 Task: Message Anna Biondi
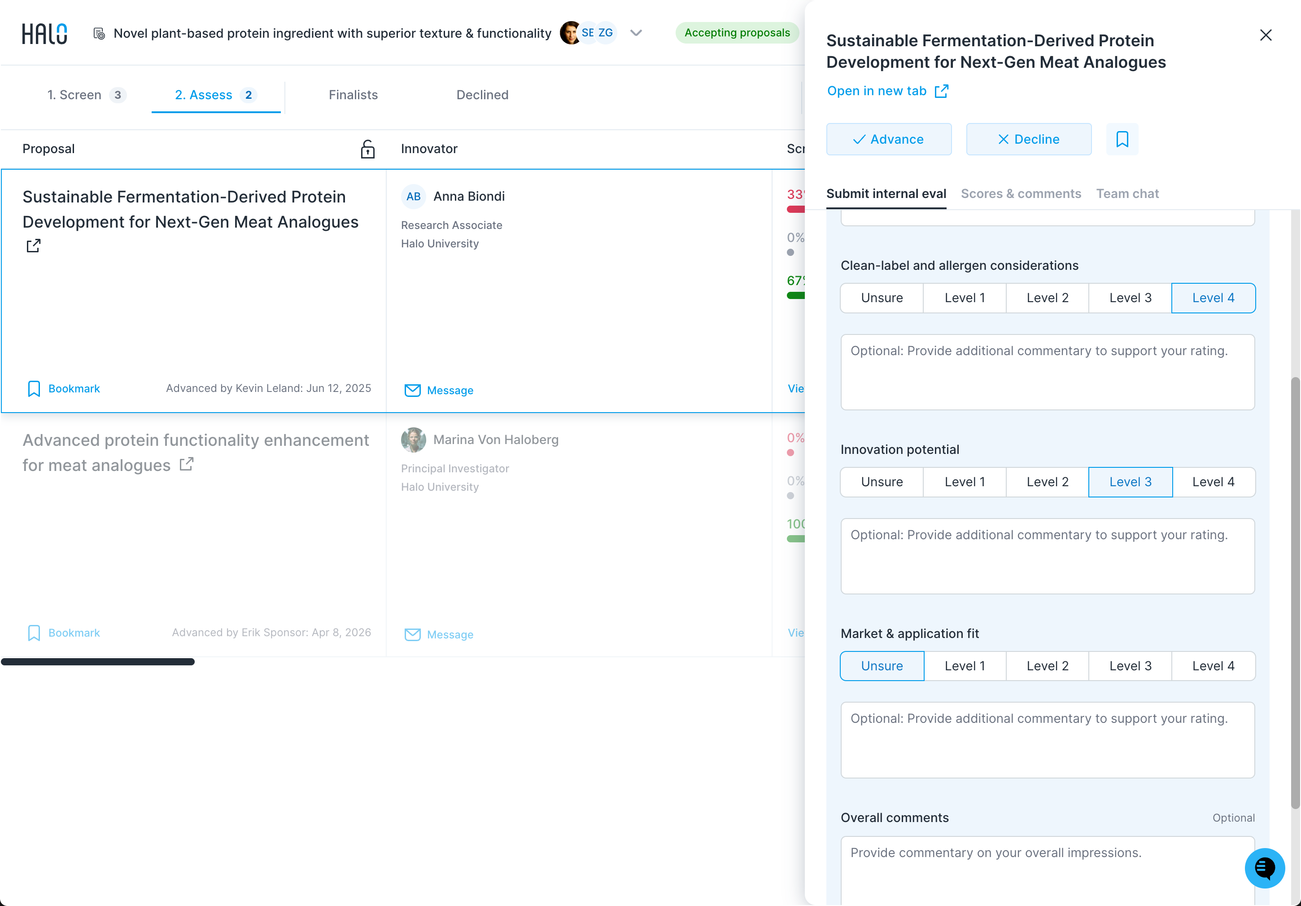click(x=439, y=390)
